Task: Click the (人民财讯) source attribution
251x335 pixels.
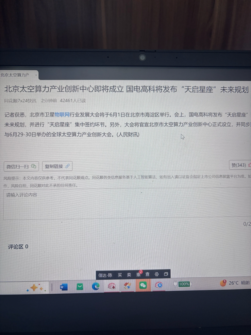Action: 128,134
